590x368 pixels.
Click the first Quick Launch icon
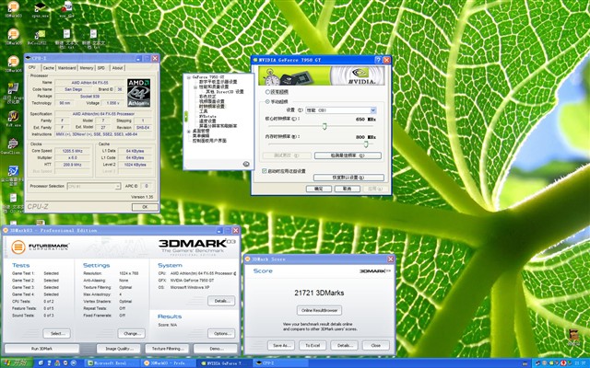click(41, 363)
